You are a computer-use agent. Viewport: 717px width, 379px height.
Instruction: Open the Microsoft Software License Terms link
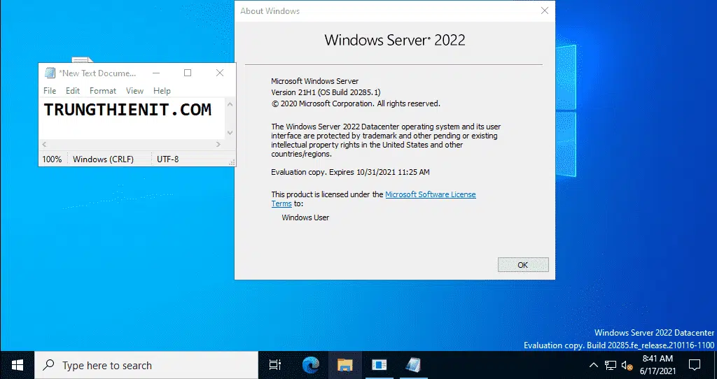pyautogui.click(x=430, y=194)
